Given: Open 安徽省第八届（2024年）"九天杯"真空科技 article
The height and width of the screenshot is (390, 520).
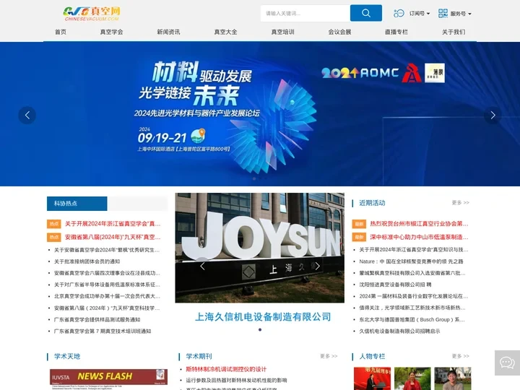Looking at the screenshot, I should coord(107,308).
